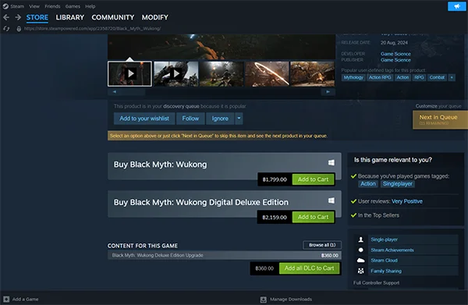468x305 pixels.
Task: Click the Family Sharing icon
Action: pyautogui.click(x=361, y=271)
